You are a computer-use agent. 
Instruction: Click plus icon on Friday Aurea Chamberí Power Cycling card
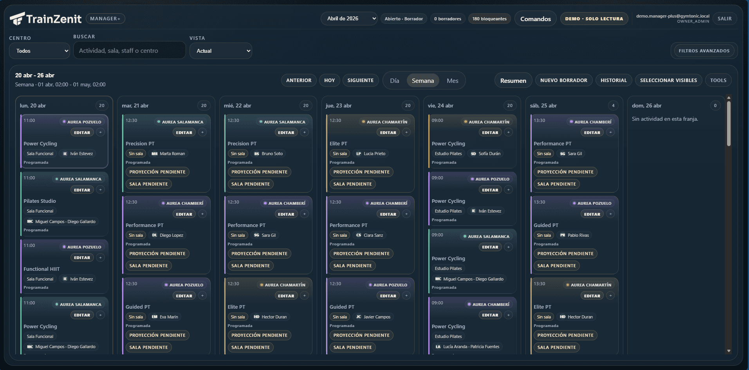coord(509,315)
